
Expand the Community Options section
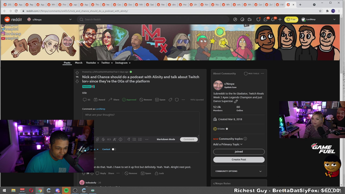239,171
